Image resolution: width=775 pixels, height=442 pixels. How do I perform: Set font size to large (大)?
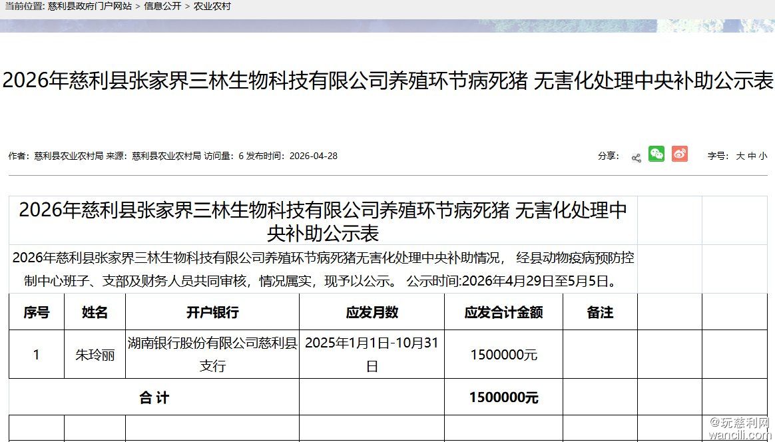tap(740, 156)
